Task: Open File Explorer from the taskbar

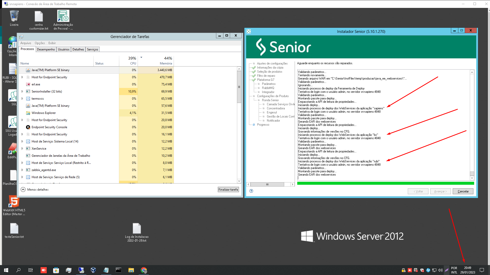Action: click(x=131, y=270)
